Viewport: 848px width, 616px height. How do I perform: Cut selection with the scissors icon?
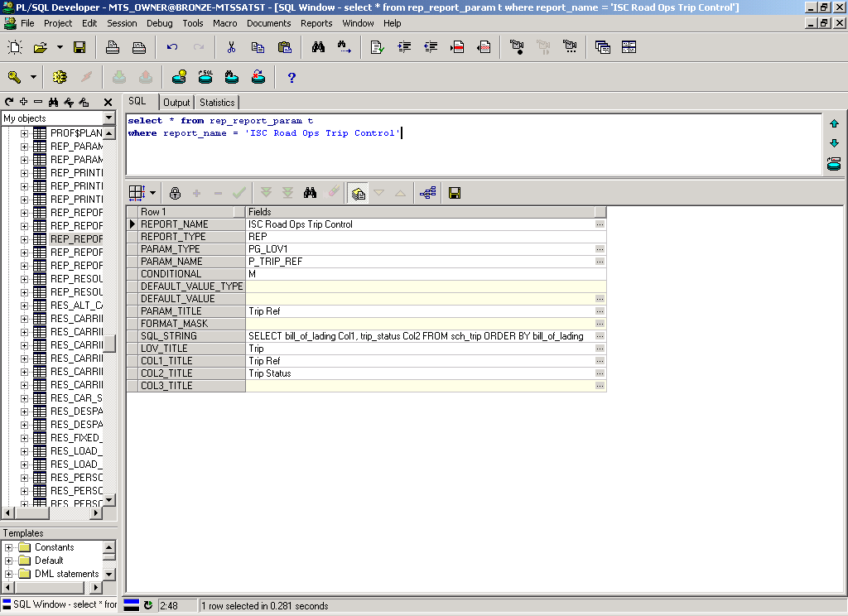(232, 47)
